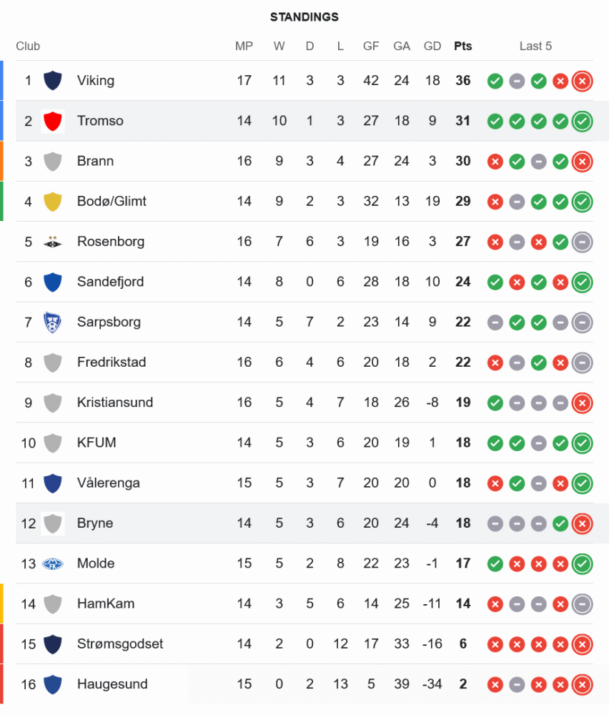
Task: Click the Molde club logo
Action: pyautogui.click(x=52, y=563)
